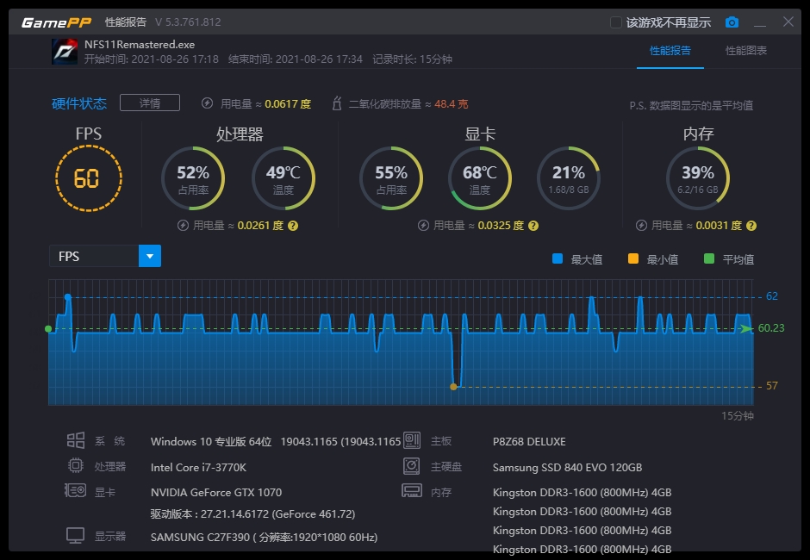The image size is (810, 560).
Task: Click the processor chip icon in info list
Action: [76, 465]
